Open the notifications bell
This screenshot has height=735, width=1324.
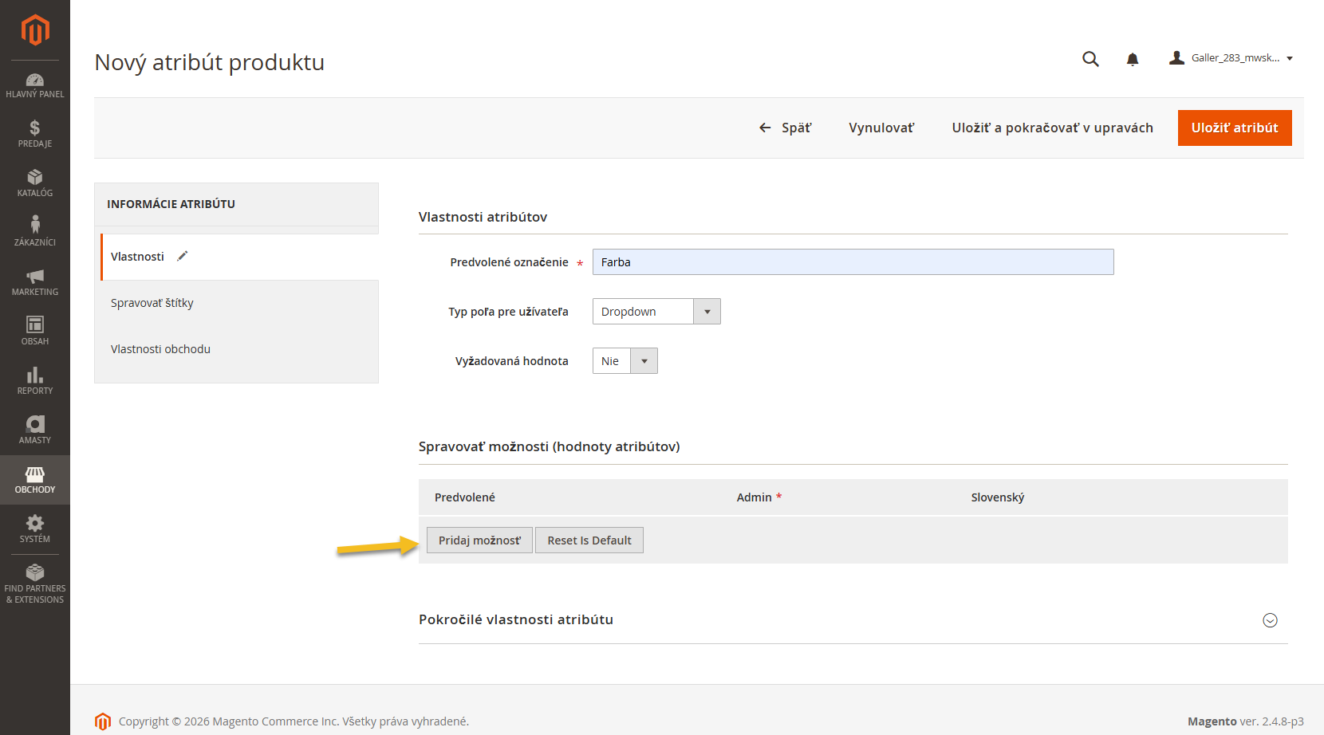tap(1132, 59)
